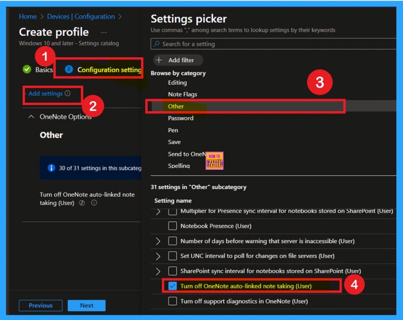403x320 pixels.
Task: Click the Notebook Presence (User) setting label
Action: [216, 226]
